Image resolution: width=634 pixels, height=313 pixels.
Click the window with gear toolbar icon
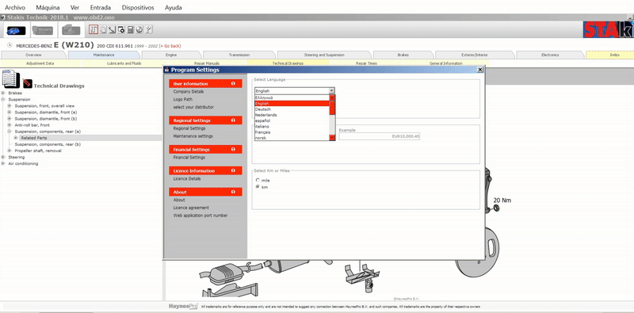tap(121, 29)
